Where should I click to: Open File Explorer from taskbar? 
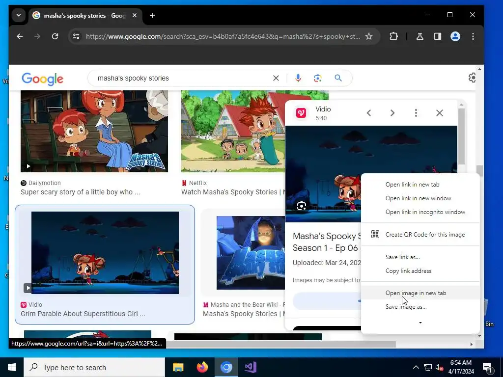coord(178,367)
